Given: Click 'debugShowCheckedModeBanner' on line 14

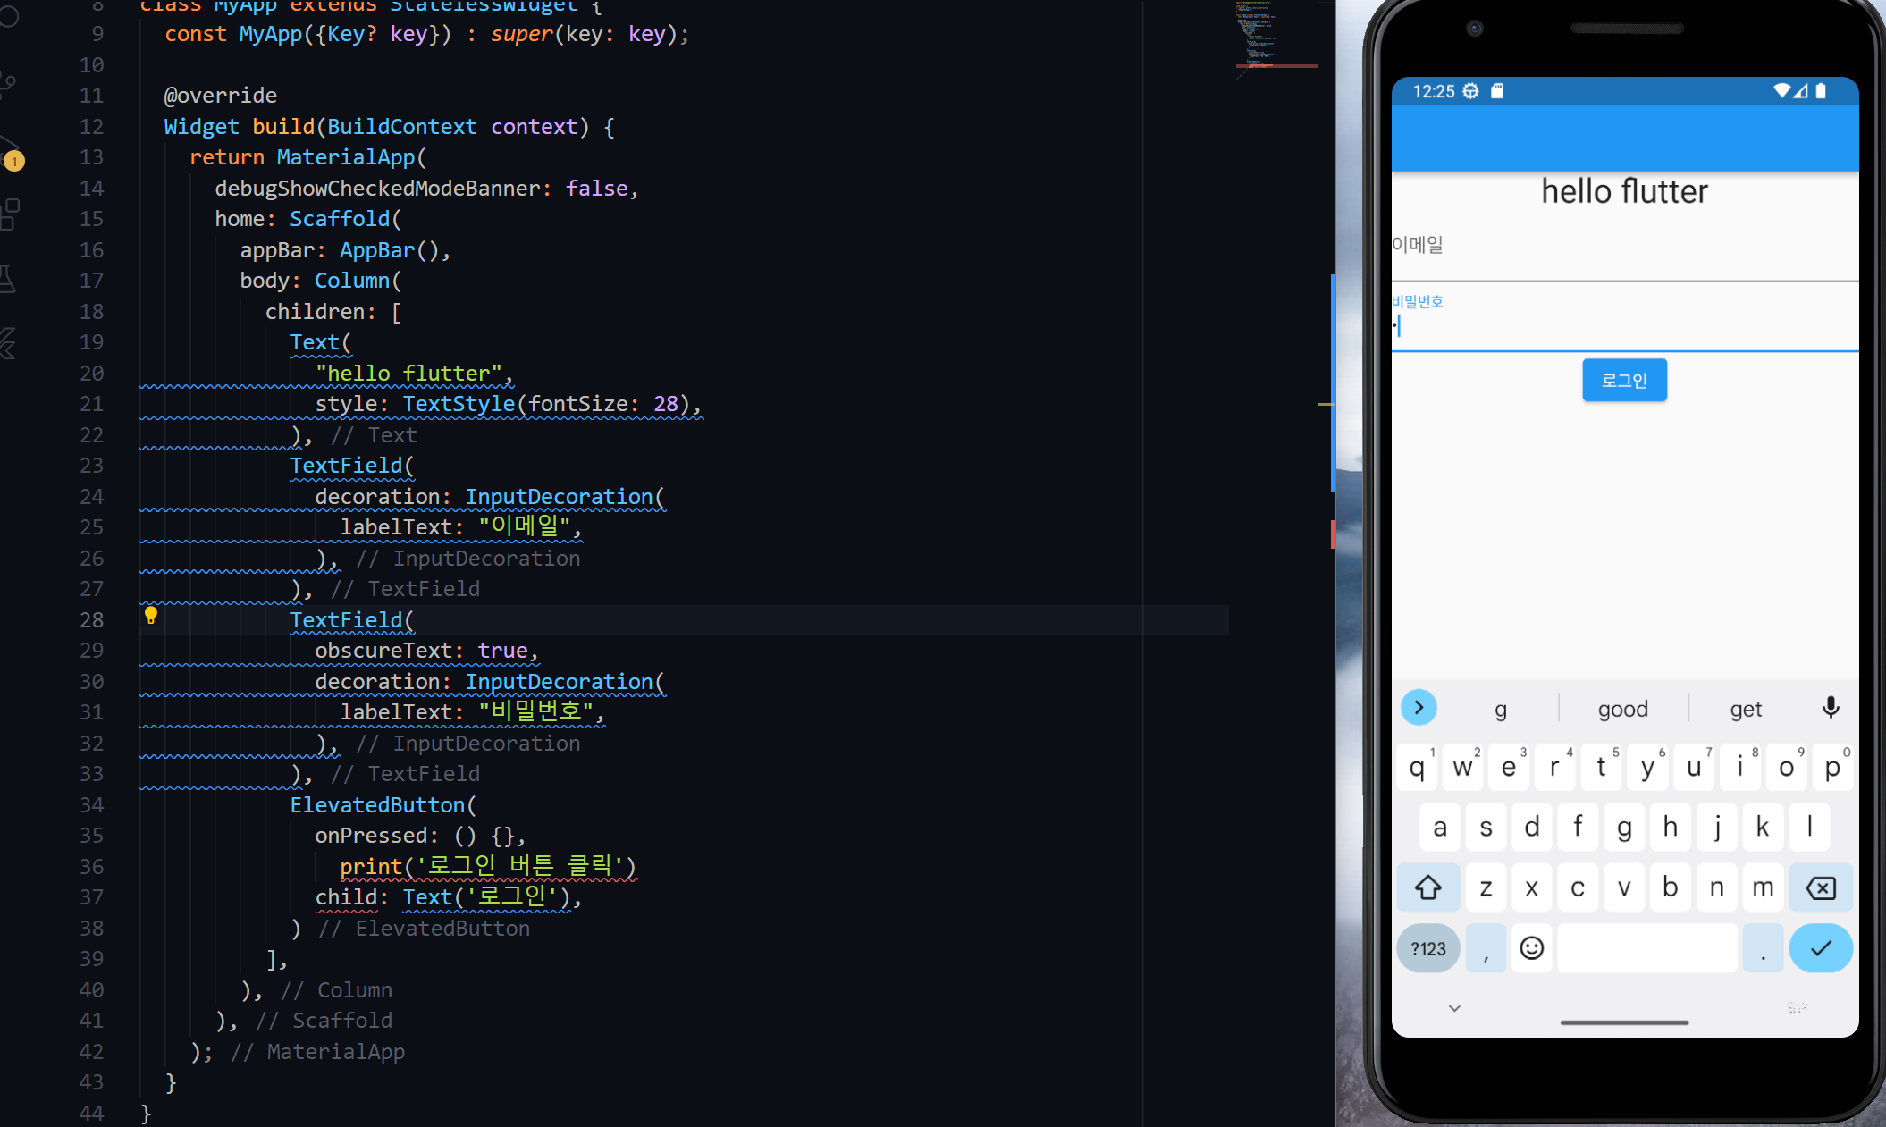Looking at the screenshot, I should click(377, 189).
